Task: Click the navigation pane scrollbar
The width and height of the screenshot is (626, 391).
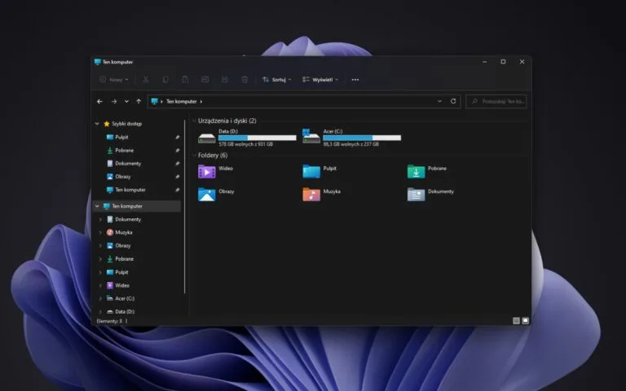Action: pyautogui.click(x=185, y=207)
